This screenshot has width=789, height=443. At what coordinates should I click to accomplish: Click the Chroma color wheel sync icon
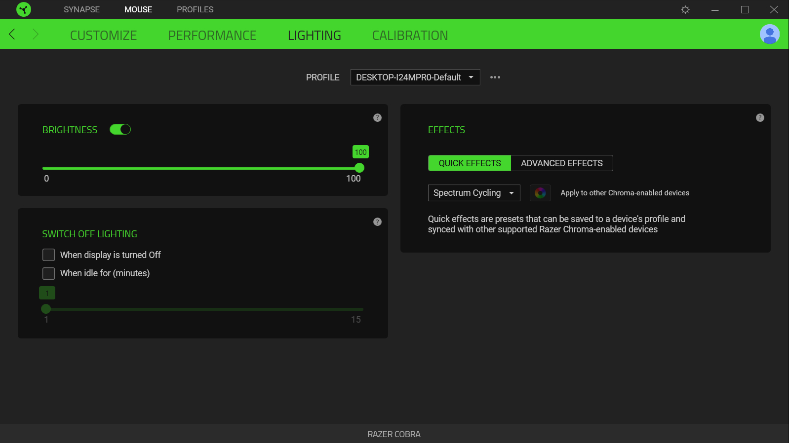540,193
